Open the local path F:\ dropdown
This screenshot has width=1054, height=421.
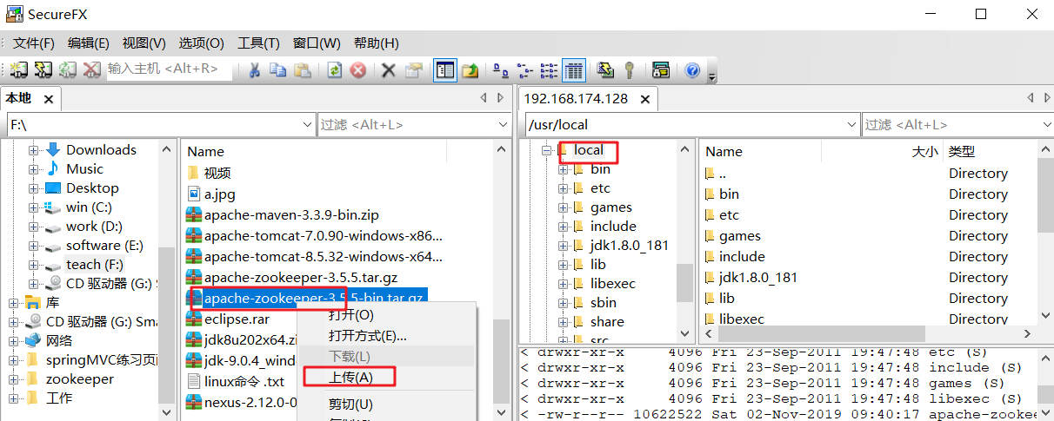pyautogui.click(x=306, y=125)
